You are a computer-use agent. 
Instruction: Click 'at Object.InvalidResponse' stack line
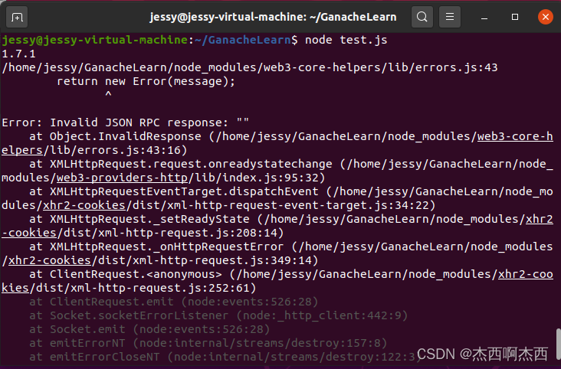tap(115, 136)
